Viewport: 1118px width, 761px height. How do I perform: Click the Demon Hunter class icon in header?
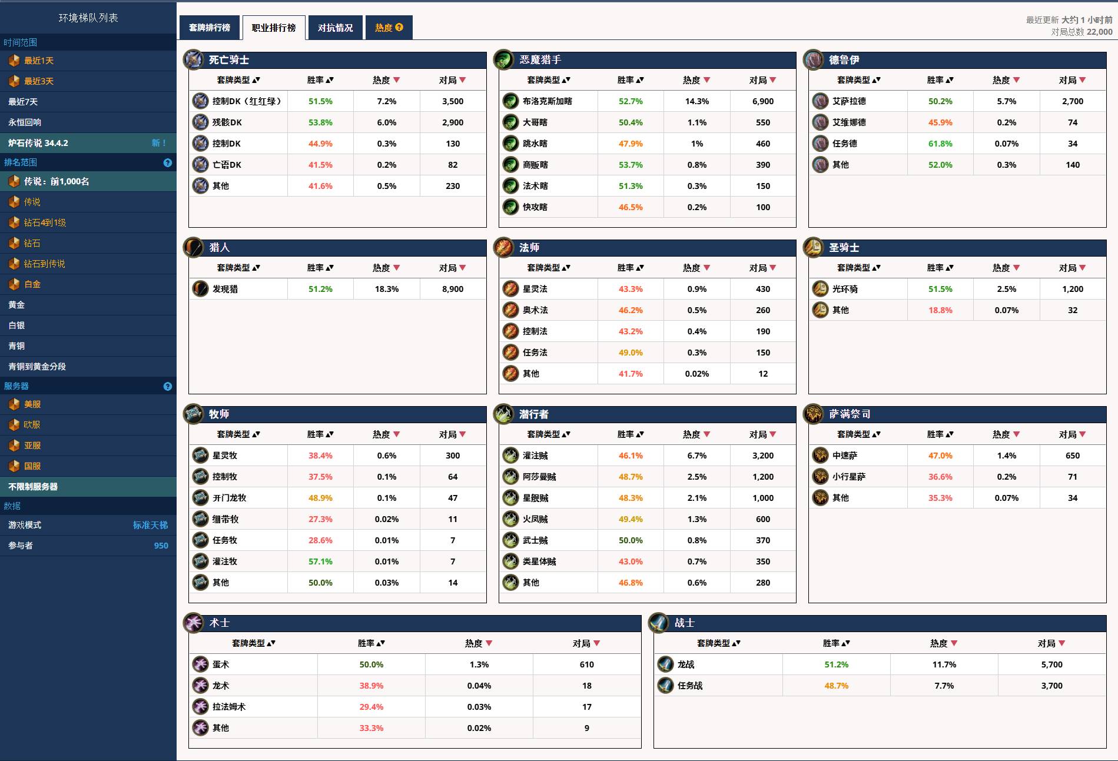[503, 60]
